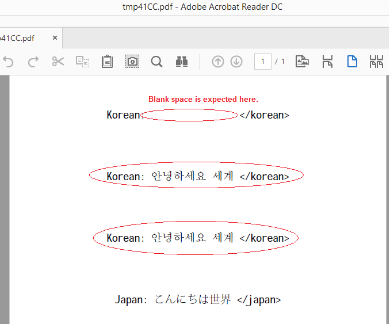Go to next page down arrow
Screen dimensions: 390x324
pos(236,62)
